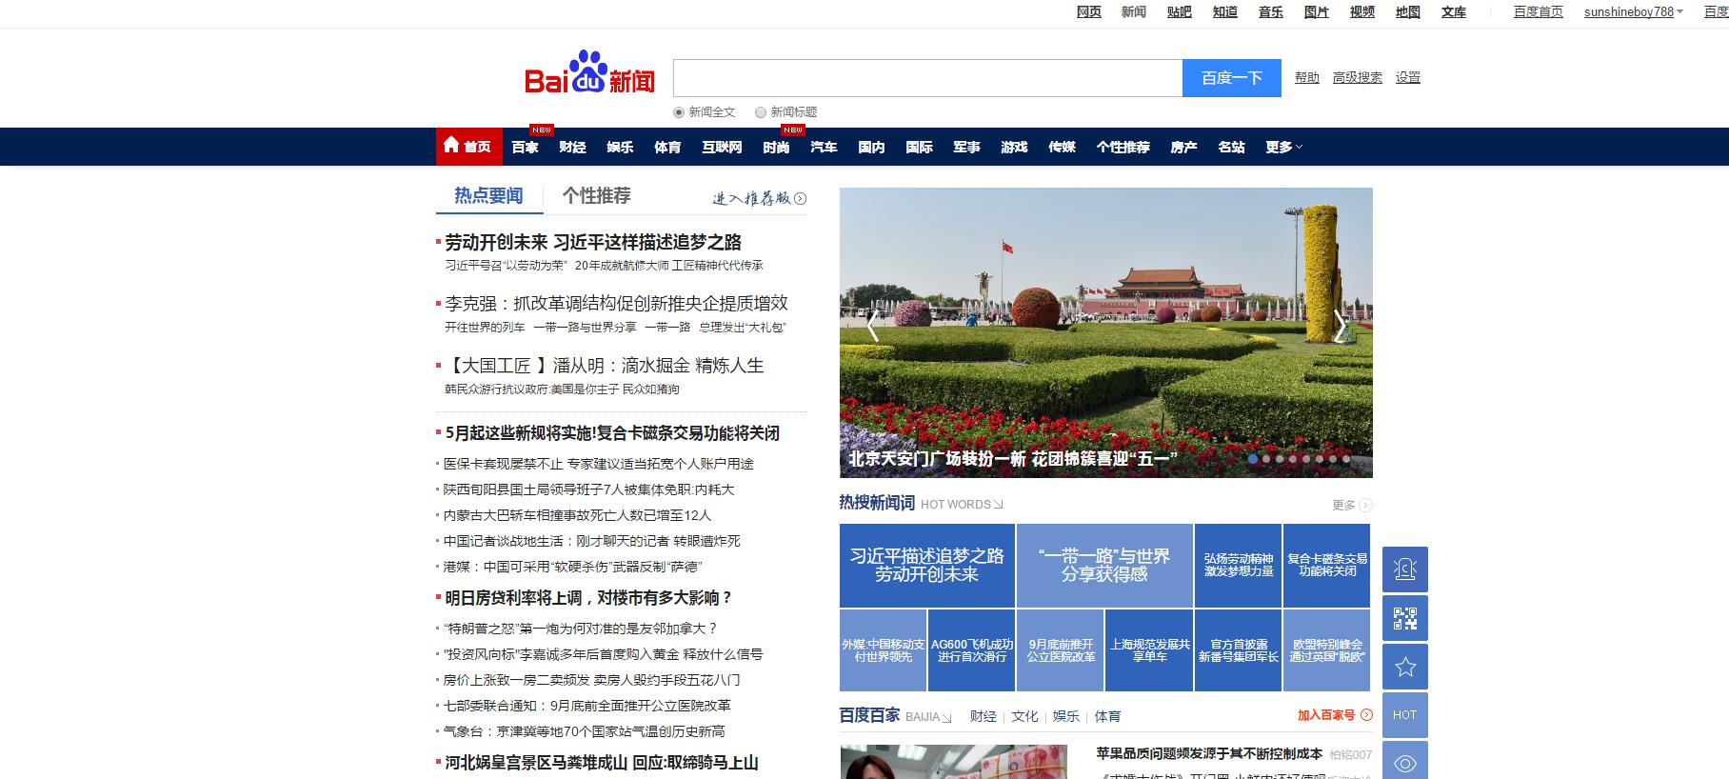1729x779 pixels.
Task: Open 图片 in the top bar
Action: tap(1317, 12)
